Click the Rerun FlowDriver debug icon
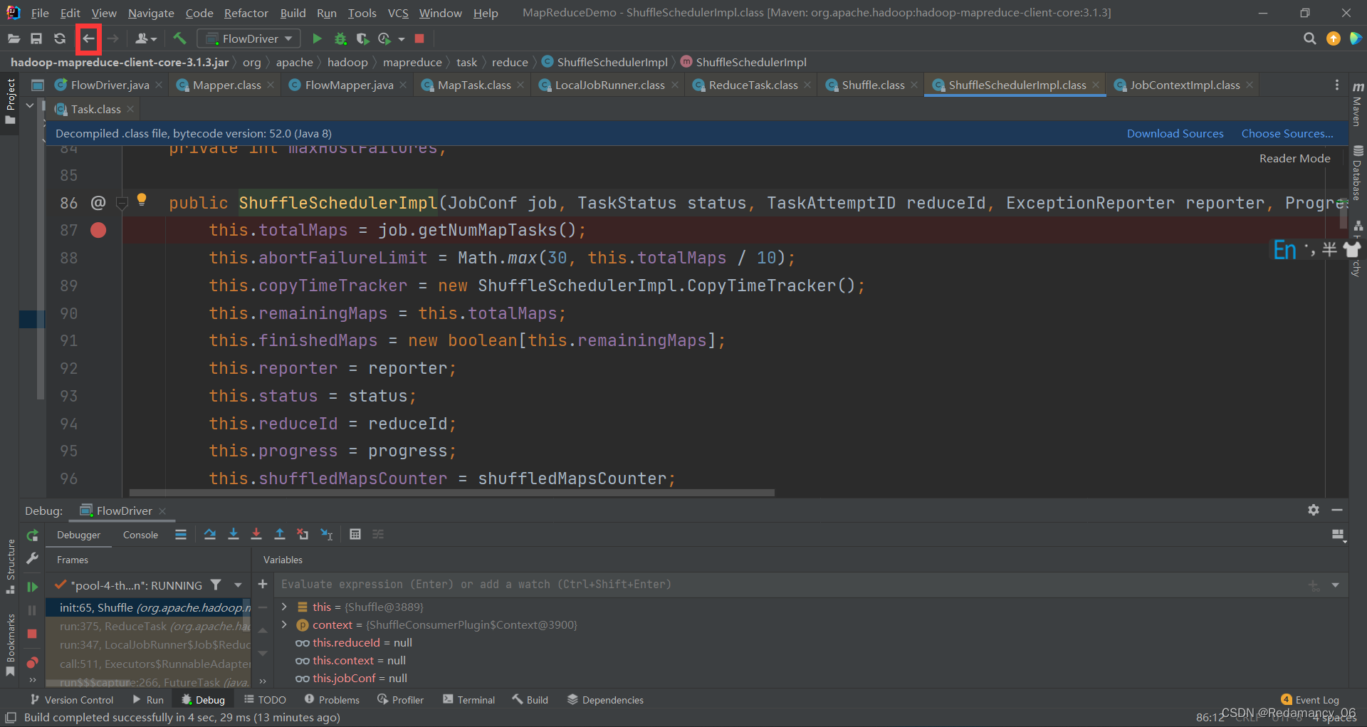 pyautogui.click(x=32, y=535)
